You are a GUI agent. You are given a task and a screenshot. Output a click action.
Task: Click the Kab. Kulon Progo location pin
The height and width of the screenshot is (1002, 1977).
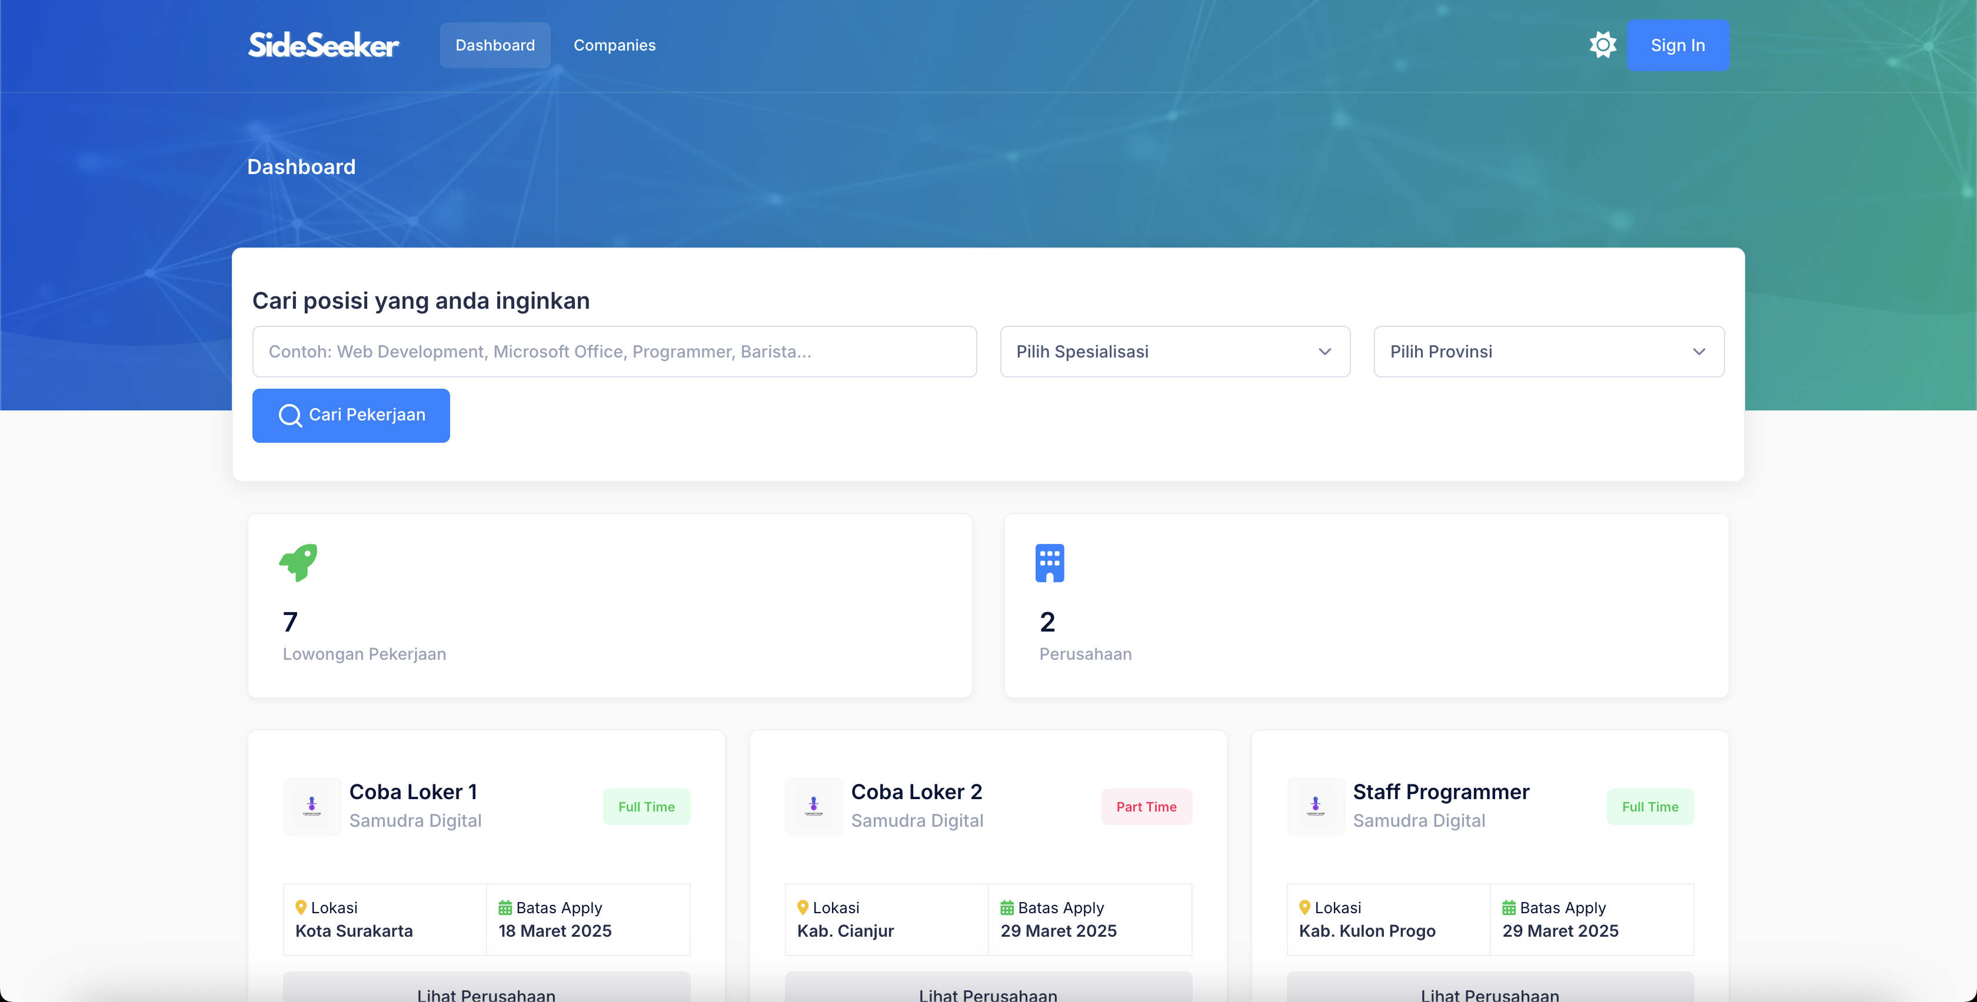tap(1304, 907)
